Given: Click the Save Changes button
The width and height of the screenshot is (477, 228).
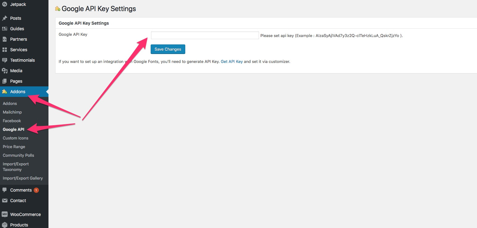Looking at the screenshot, I should [x=168, y=49].
